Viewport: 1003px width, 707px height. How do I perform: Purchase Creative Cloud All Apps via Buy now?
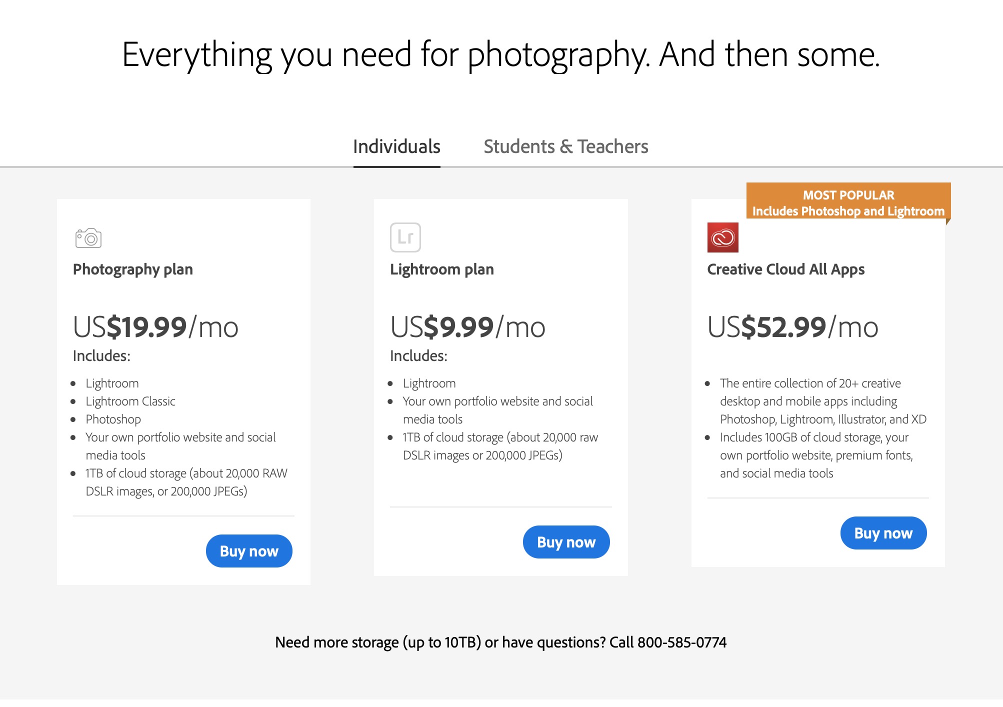pos(883,533)
